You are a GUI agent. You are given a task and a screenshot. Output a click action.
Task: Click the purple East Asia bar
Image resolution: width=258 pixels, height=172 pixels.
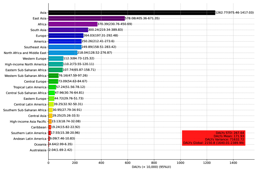click(x=87, y=18)
